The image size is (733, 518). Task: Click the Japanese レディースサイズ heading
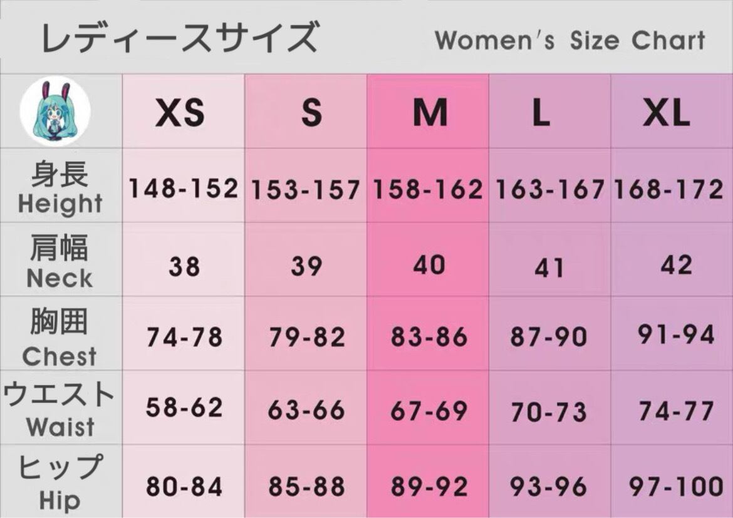coord(180,38)
